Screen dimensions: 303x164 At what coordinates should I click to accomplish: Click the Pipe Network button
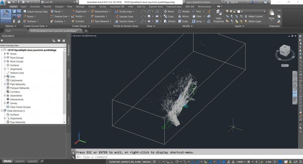[x=101, y=21]
